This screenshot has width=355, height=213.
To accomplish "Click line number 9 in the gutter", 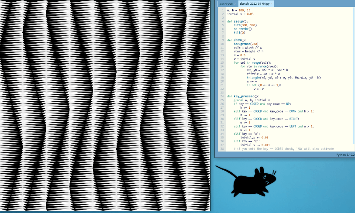I will coord(223,40).
